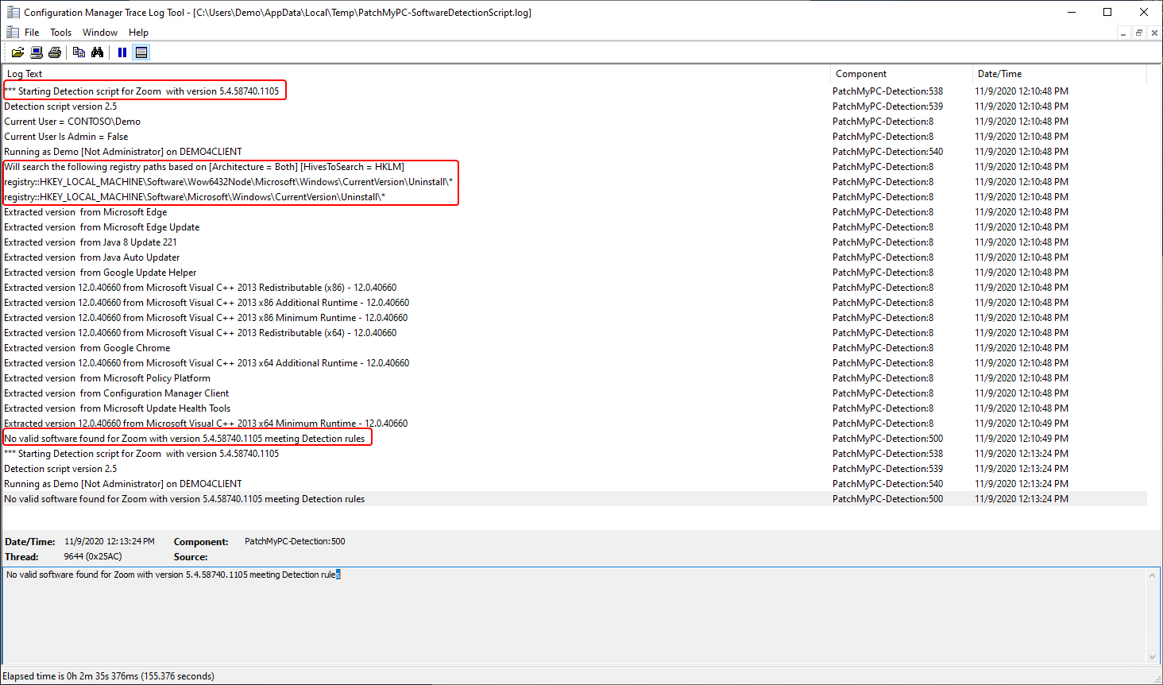Select 'Microsoft Update Health Tools' row

tap(574, 408)
